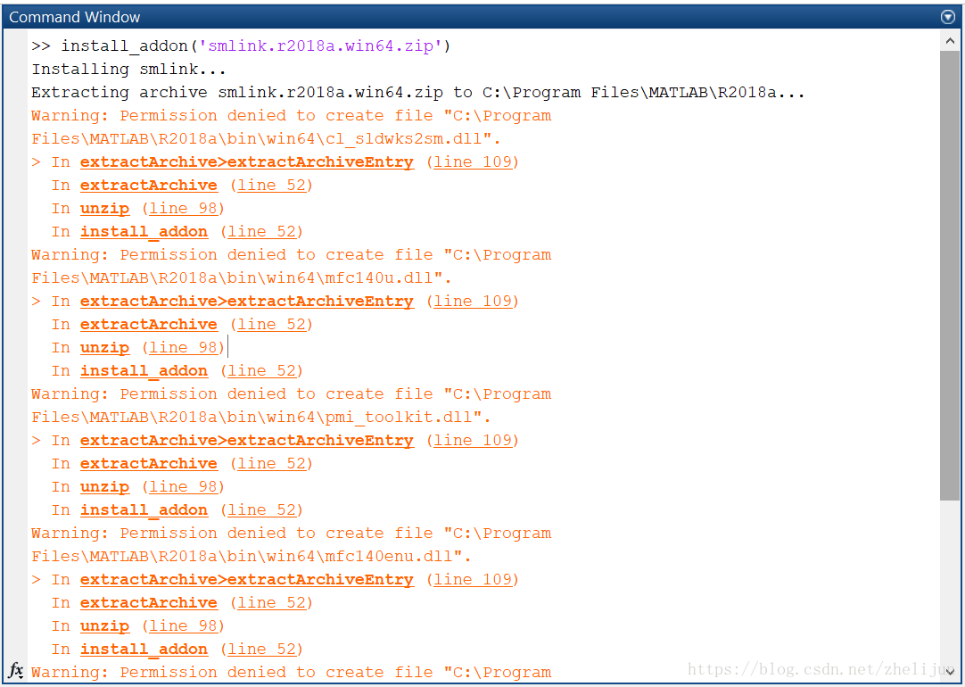This screenshot has height=687, width=965.
Task: Open 'line 98' link under cl_sldwks2sm.dll warning
Action: pyautogui.click(x=183, y=209)
